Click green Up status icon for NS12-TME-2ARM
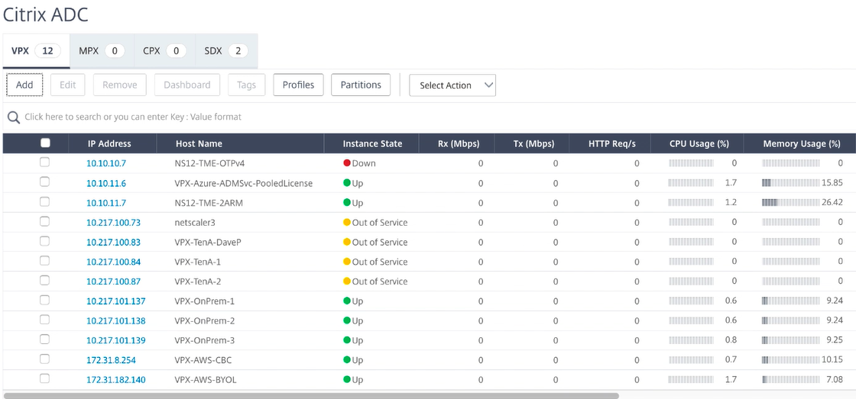 click(347, 203)
